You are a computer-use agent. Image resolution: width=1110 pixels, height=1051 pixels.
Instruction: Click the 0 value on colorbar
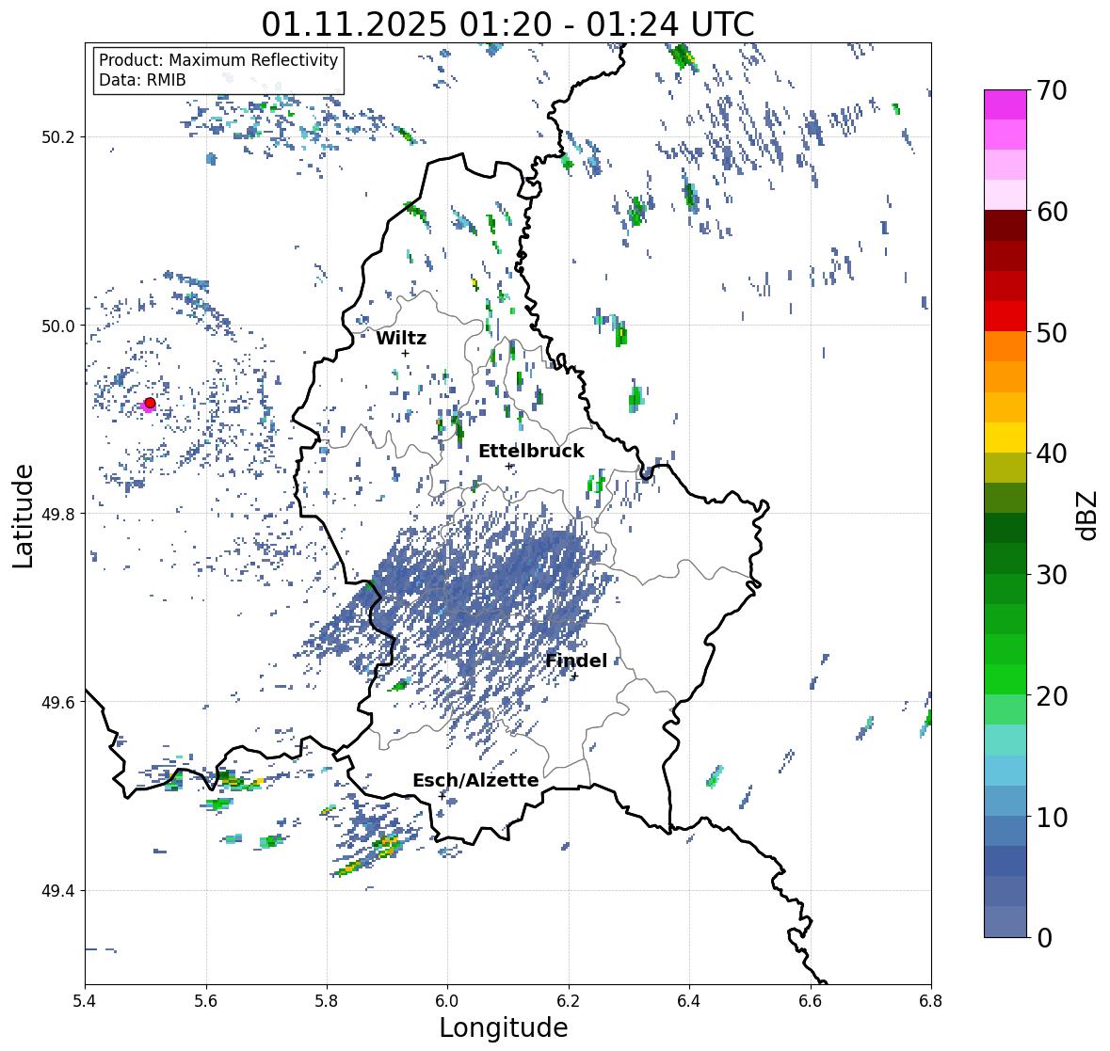[x=1044, y=938]
